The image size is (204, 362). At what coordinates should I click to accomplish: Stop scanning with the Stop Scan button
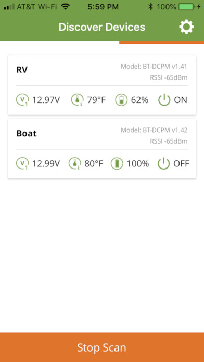click(102, 347)
